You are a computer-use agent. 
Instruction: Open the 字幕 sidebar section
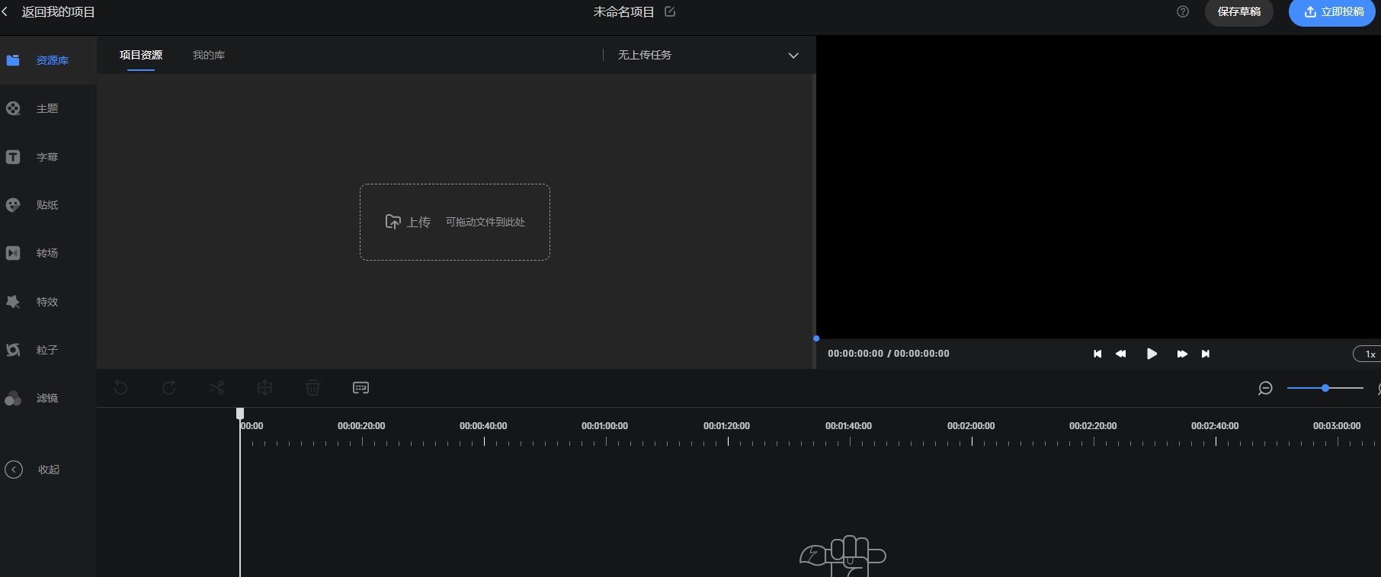(x=48, y=157)
